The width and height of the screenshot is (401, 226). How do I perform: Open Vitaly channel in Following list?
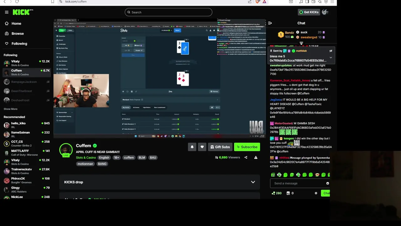tap(27, 63)
